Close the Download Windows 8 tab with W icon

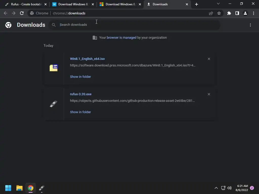pos(93,5)
